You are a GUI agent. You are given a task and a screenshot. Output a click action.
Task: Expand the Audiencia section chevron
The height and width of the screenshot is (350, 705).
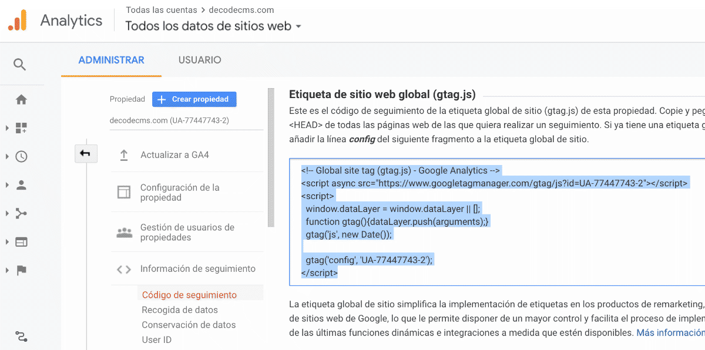[8, 185]
